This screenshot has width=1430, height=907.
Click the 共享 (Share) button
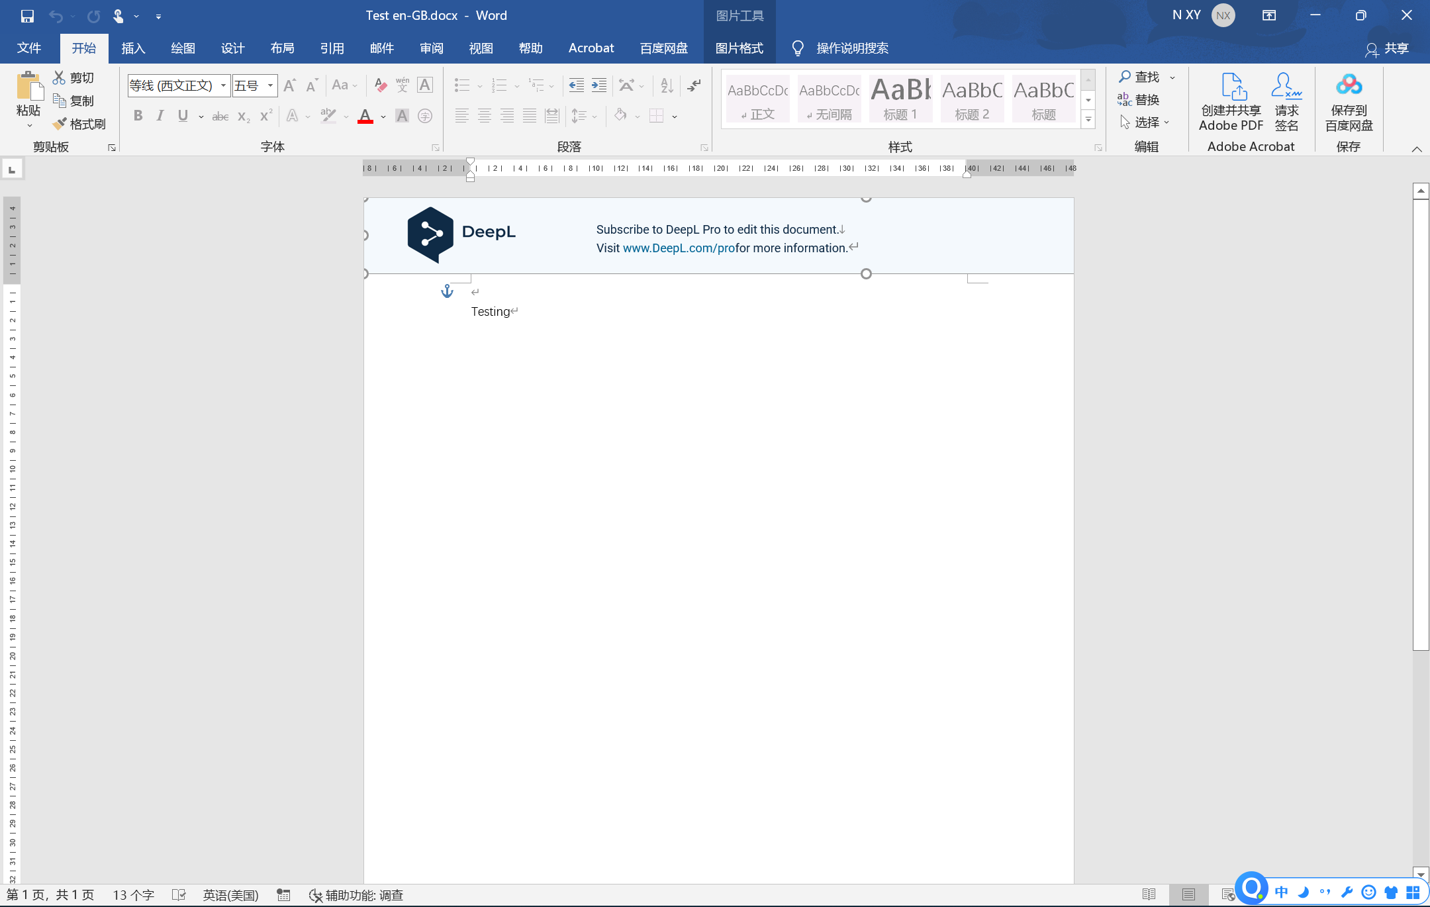[1388, 48]
